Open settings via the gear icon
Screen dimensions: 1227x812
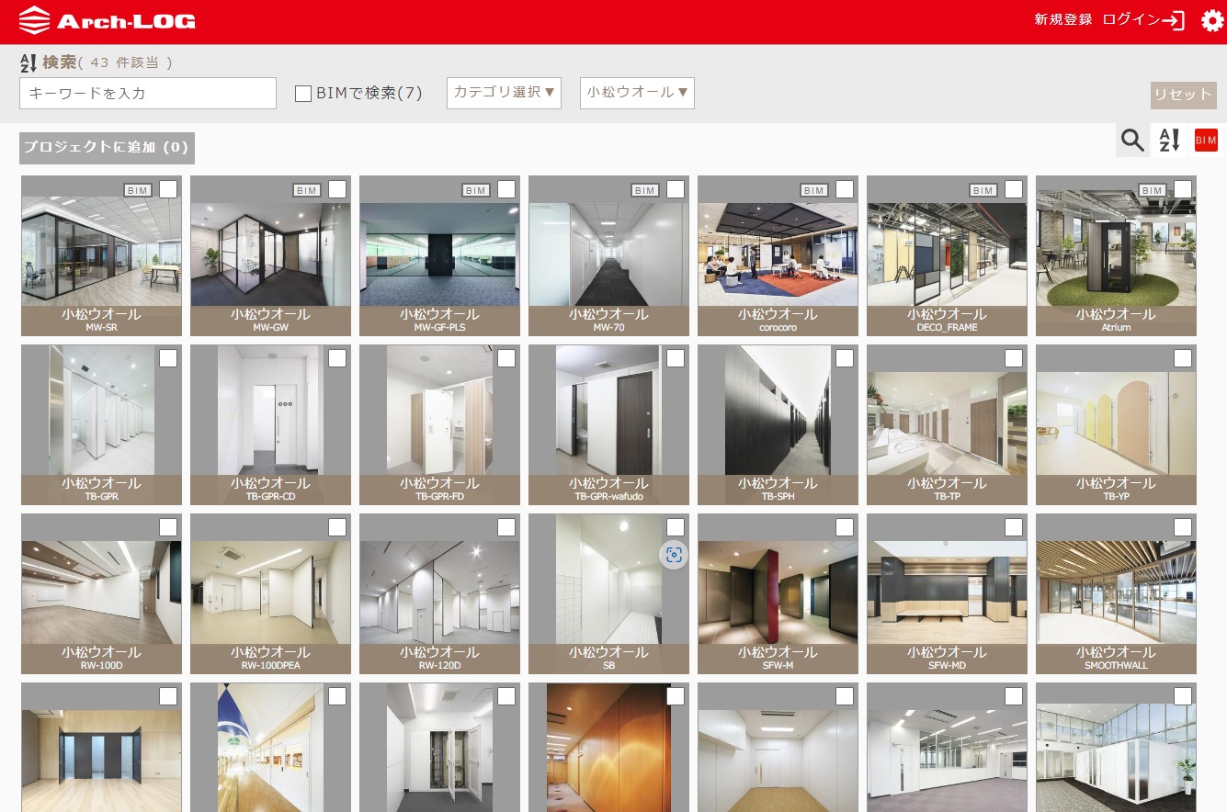pos(1212,21)
